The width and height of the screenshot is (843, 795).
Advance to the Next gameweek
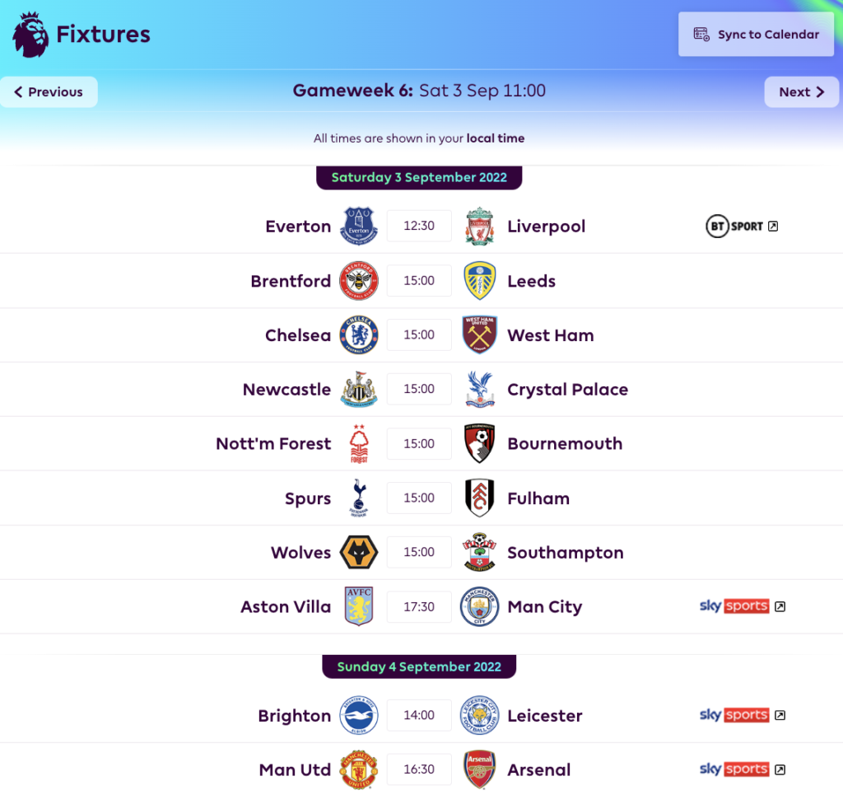click(x=801, y=92)
